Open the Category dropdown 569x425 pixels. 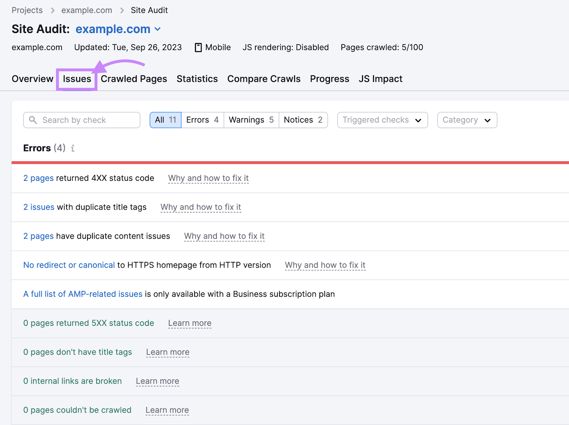pos(467,120)
